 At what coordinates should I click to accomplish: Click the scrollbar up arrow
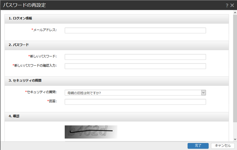(235, 12)
